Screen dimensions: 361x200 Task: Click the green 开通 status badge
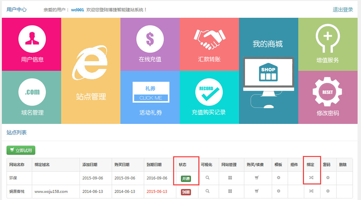click(186, 178)
